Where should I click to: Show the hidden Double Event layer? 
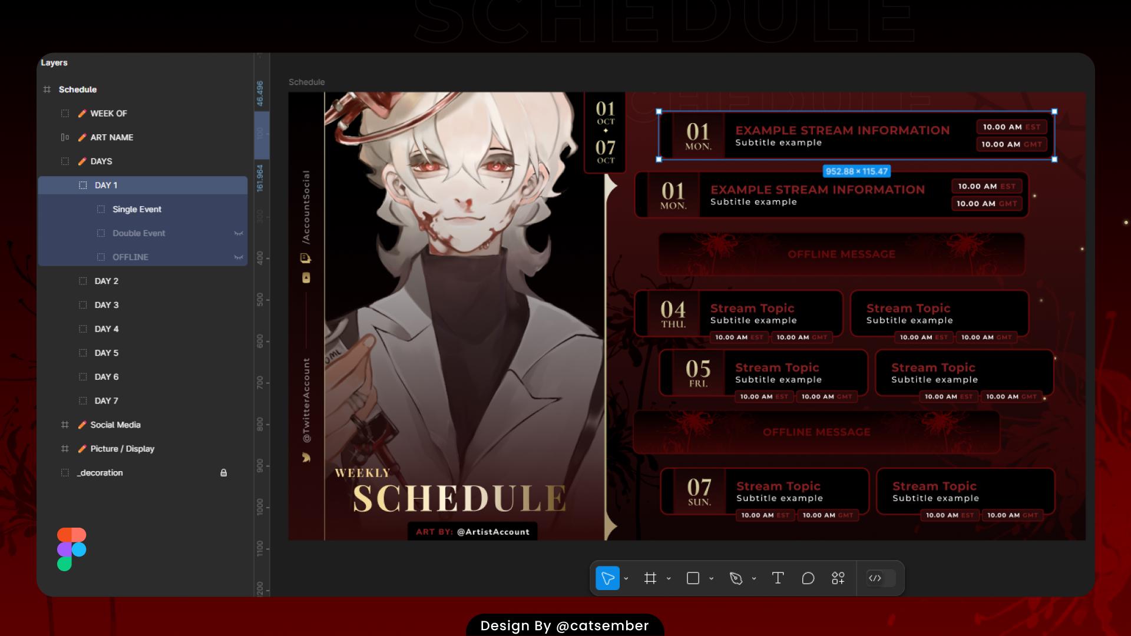[238, 233]
